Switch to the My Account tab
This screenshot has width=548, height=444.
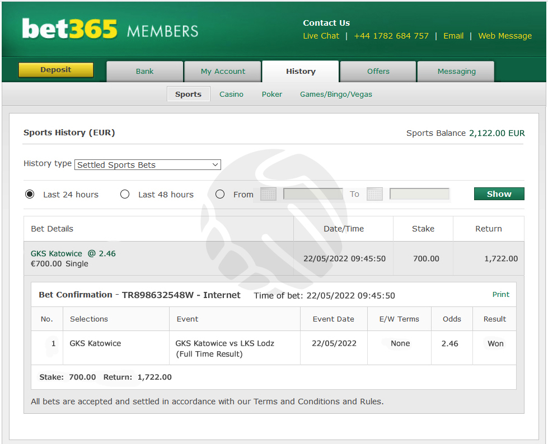click(223, 72)
